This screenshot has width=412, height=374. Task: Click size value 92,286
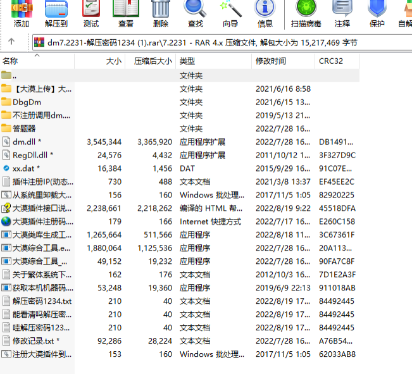(109, 341)
